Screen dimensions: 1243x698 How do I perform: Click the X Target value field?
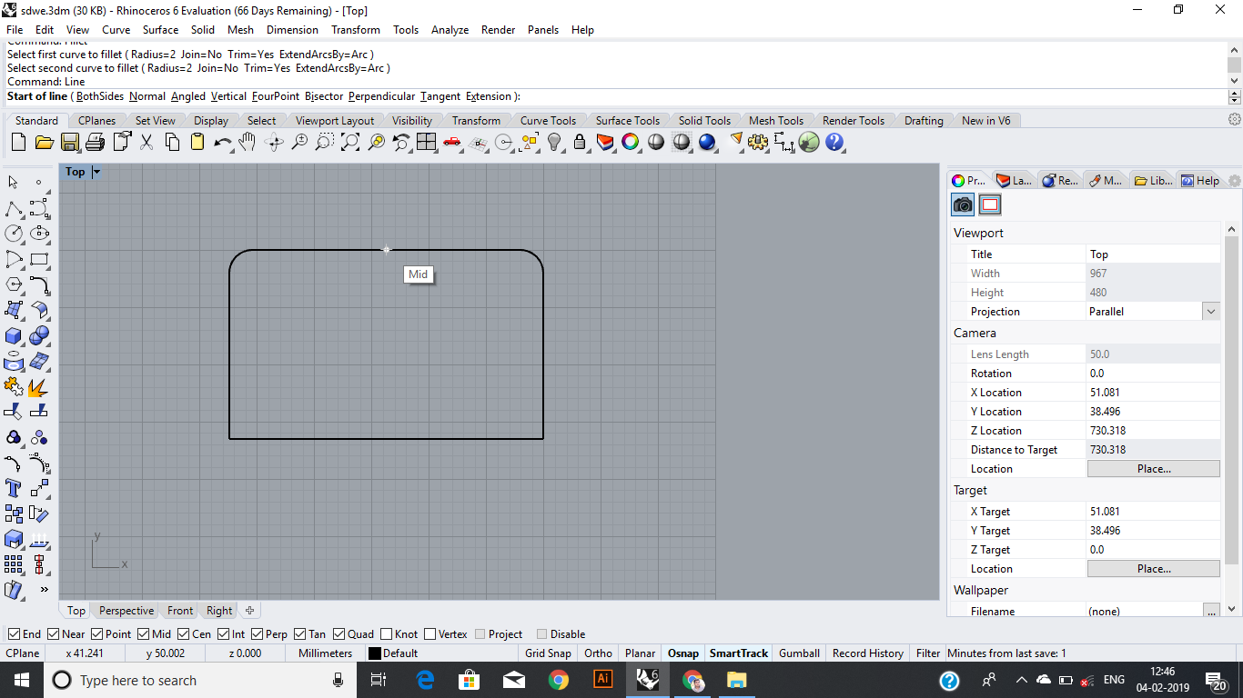coord(1153,512)
